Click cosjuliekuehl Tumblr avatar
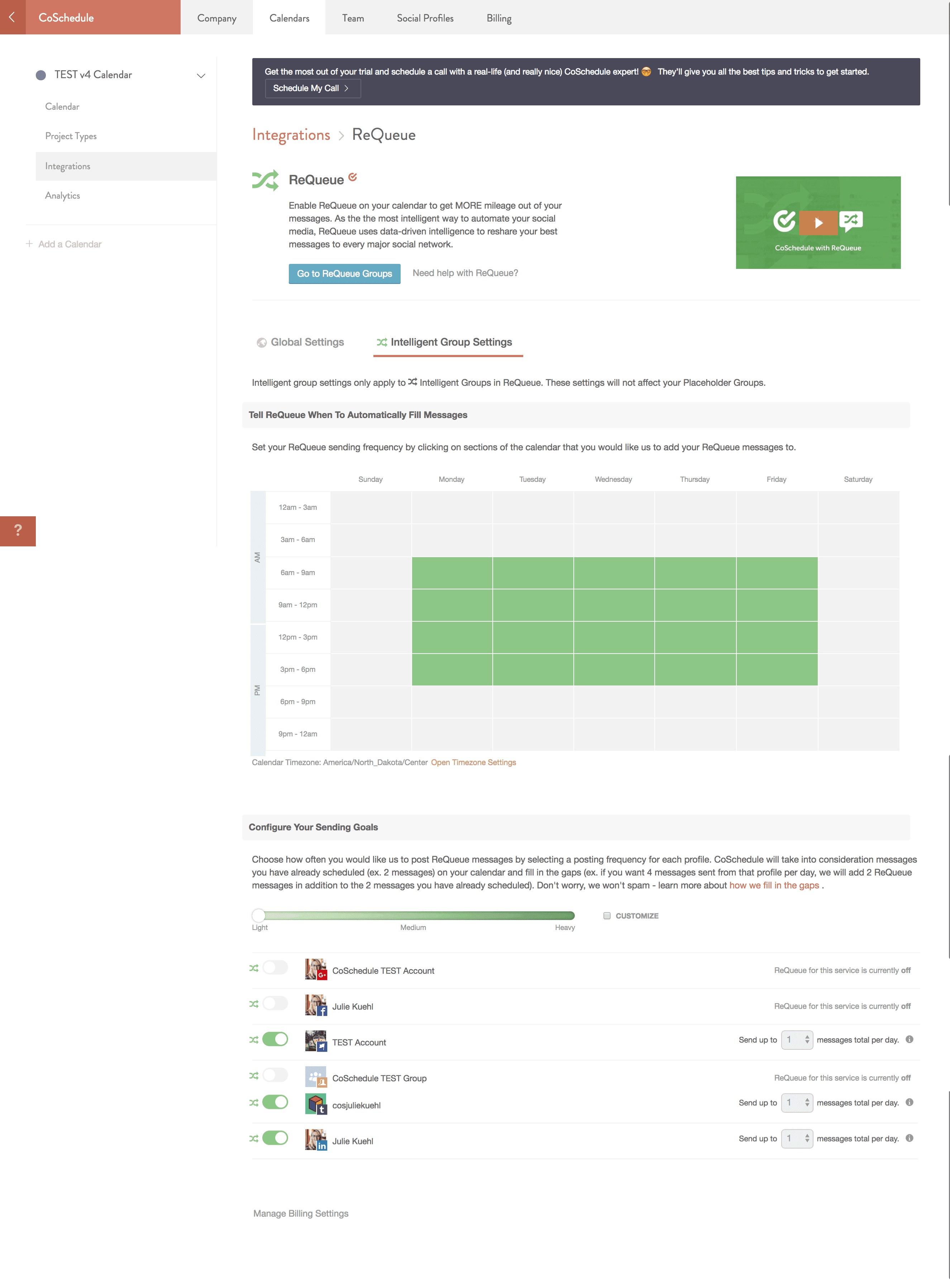 [316, 1104]
